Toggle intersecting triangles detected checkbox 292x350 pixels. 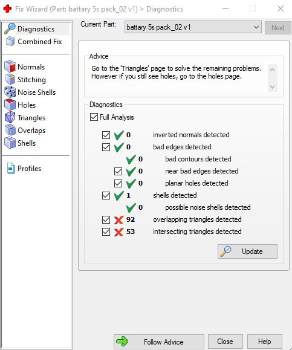(106, 232)
